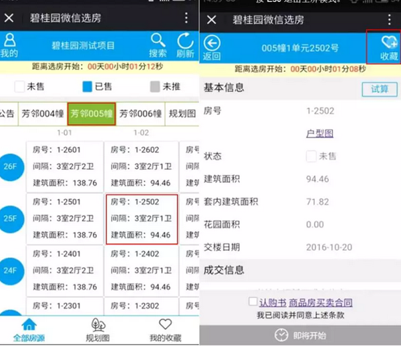Switch to the 芳邻005幢 tab
Viewport: 401px width, 346px height.
click(x=92, y=114)
